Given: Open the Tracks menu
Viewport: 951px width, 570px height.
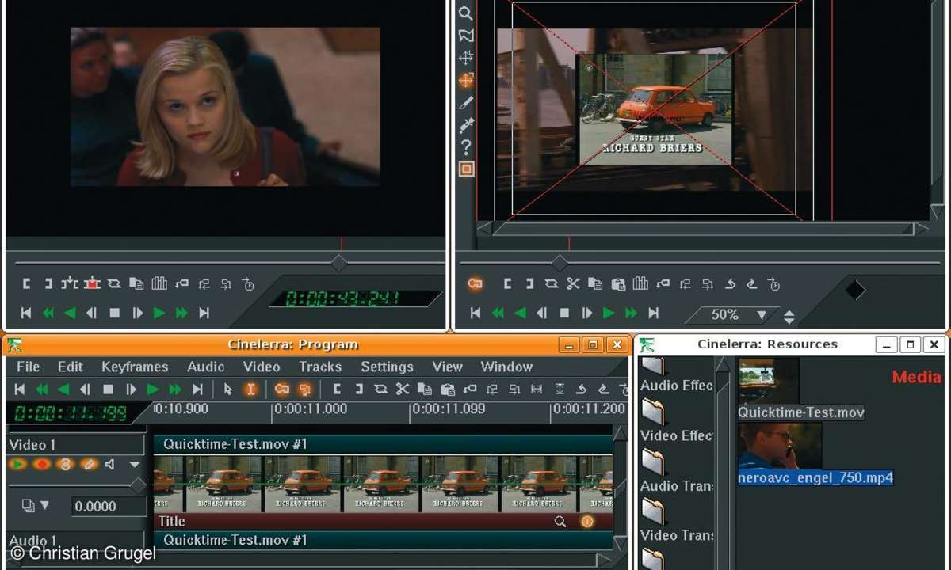Looking at the screenshot, I should pyautogui.click(x=320, y=367).
